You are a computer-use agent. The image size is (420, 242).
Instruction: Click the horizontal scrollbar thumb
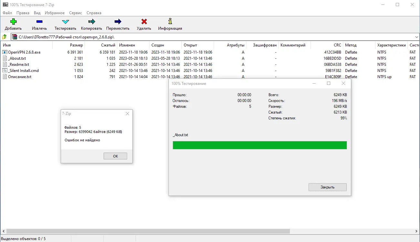[x=148, y=231]
